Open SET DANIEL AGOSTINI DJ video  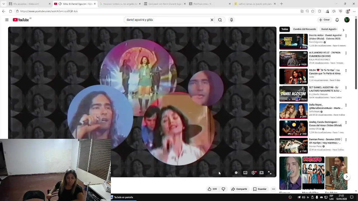point(293,94)
